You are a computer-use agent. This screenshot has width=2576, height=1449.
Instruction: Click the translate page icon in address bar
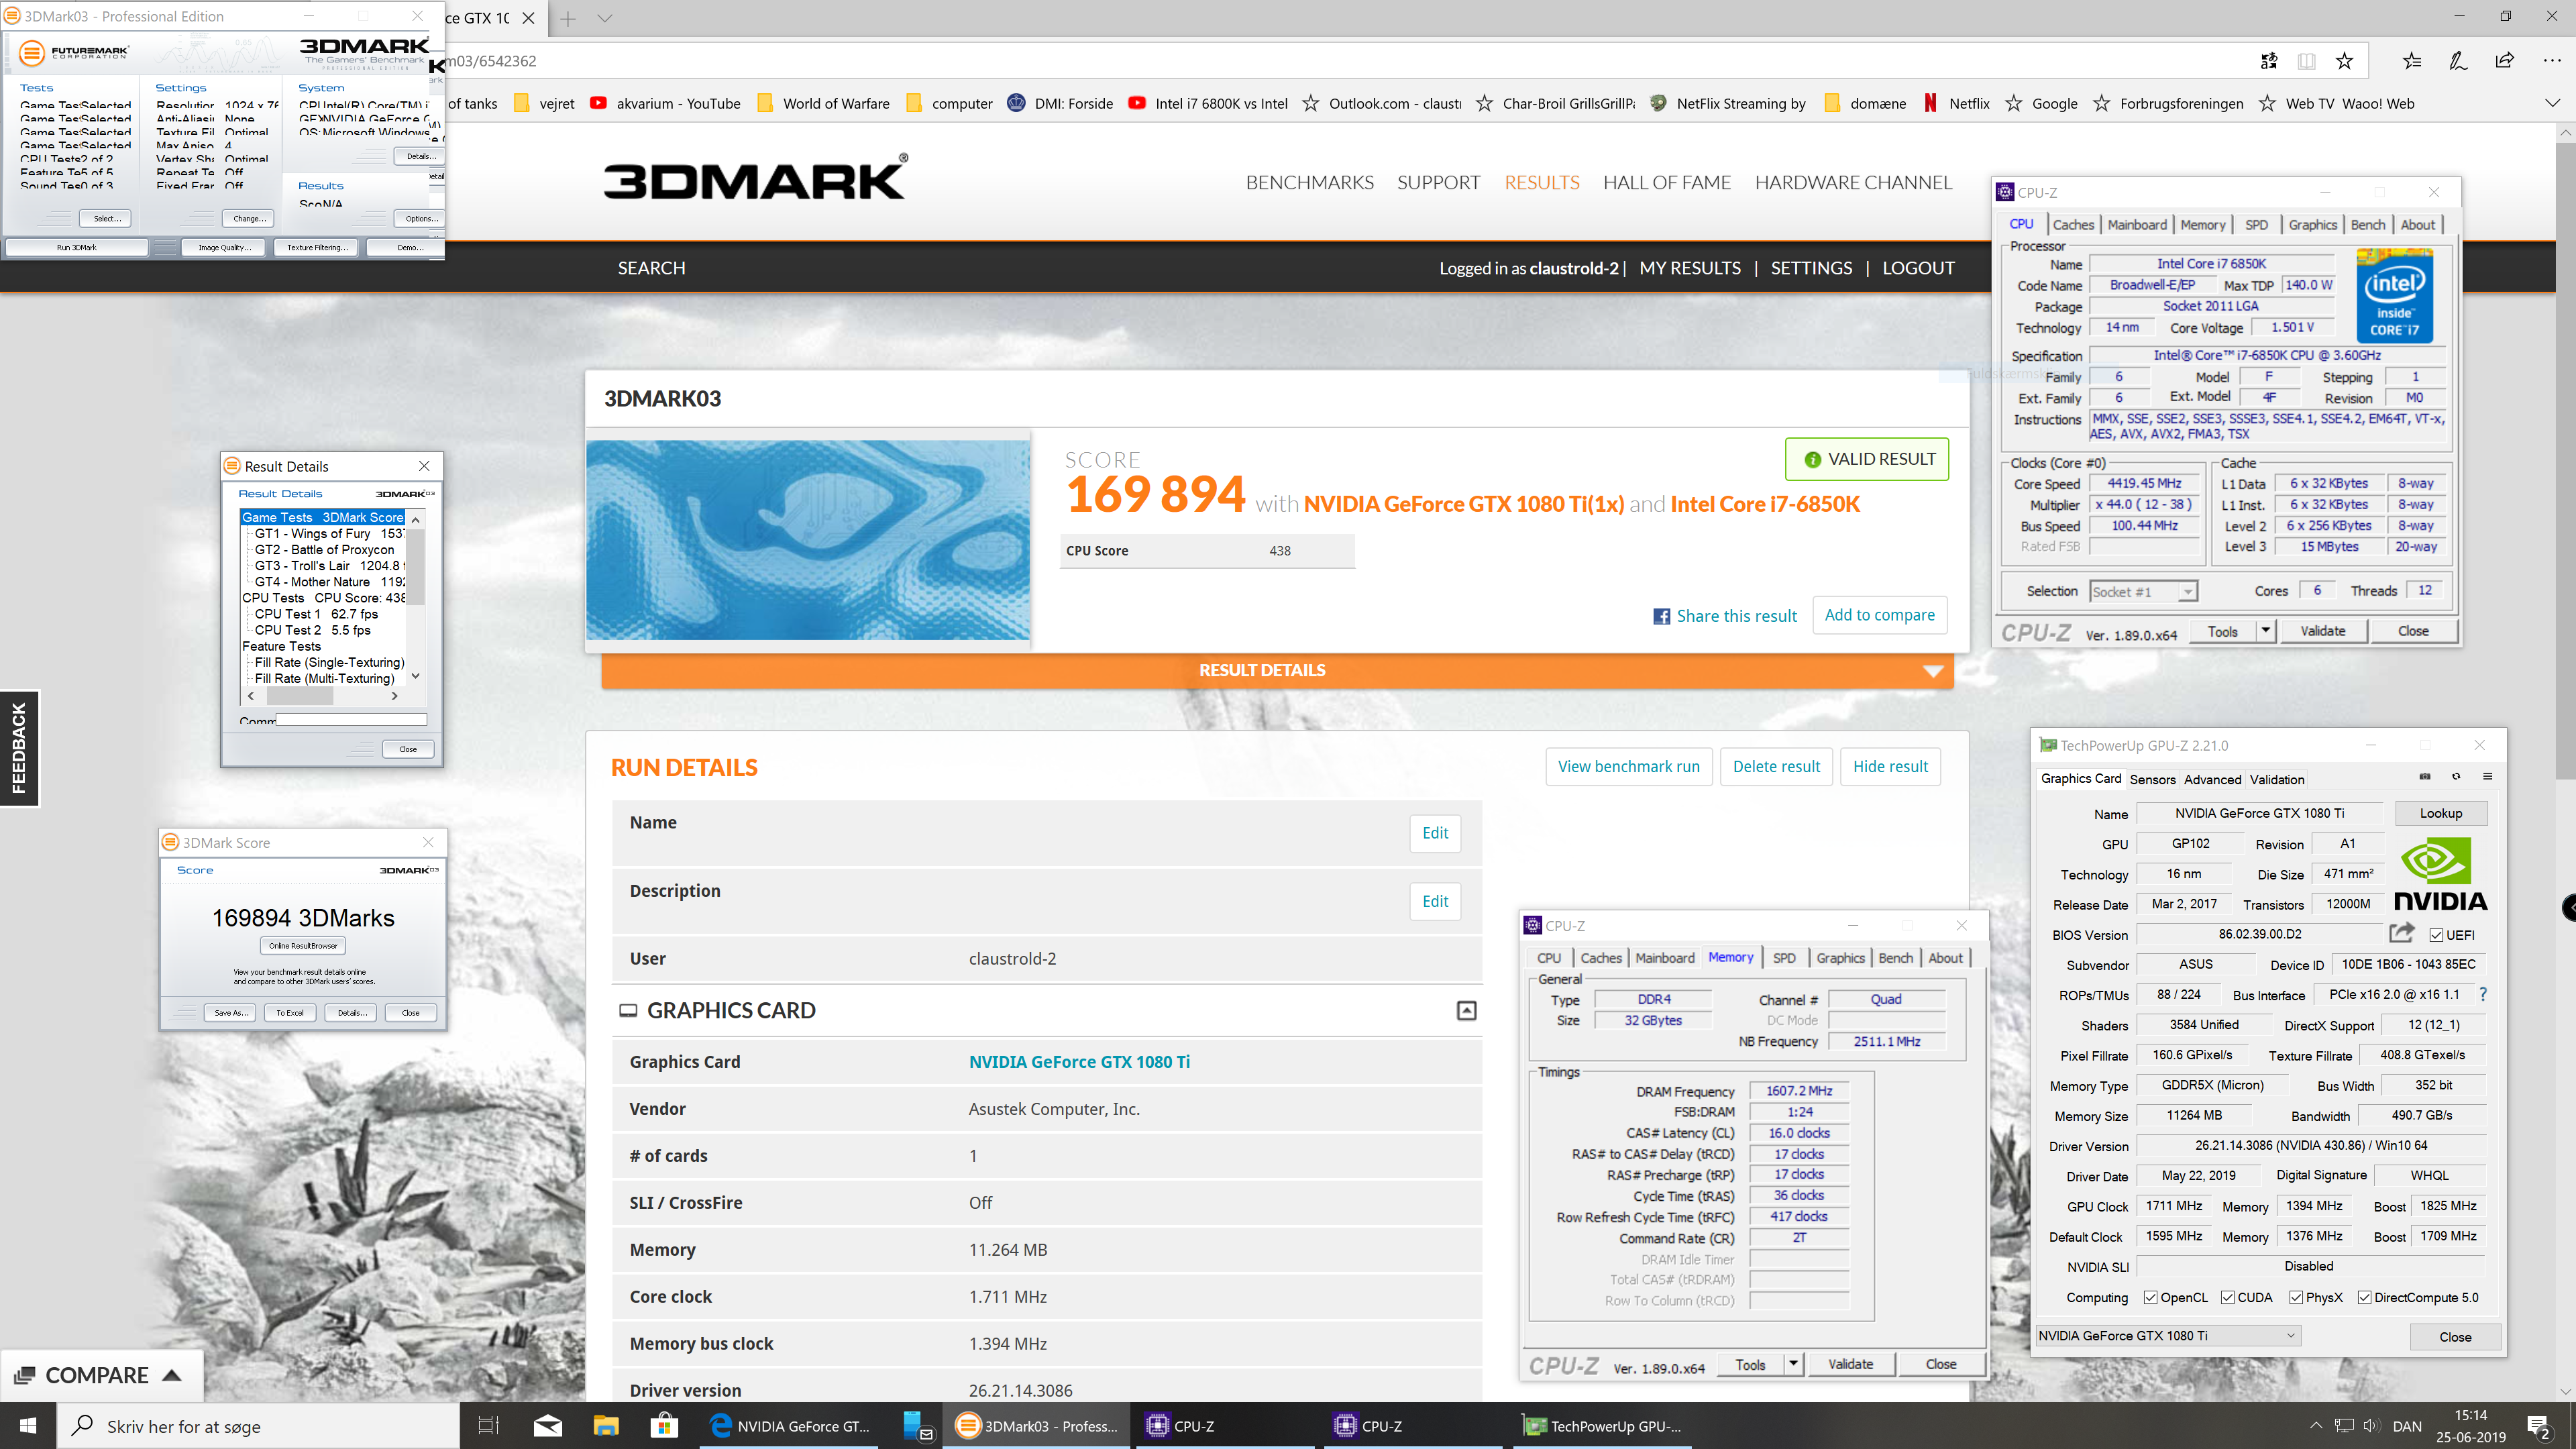coord(2269,61)
